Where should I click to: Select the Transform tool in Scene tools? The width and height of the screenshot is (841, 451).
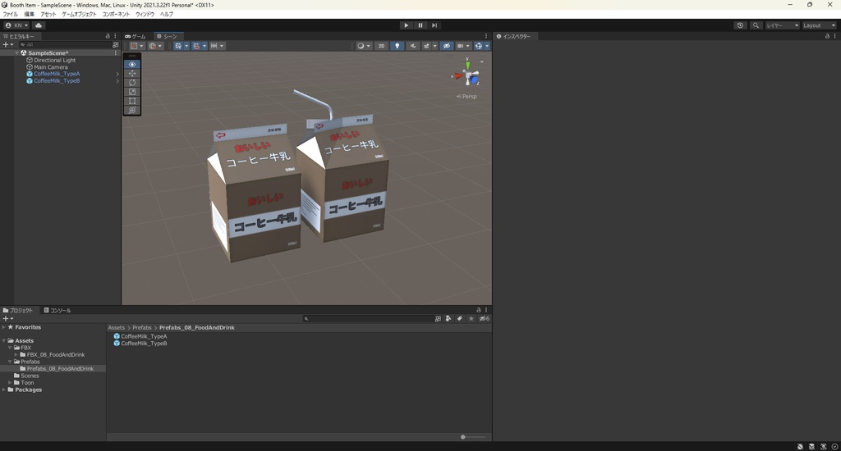[132, 110]
